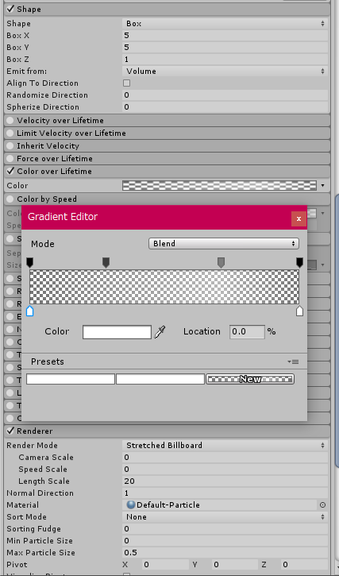Collapse the Renderer module header
Image resolution: width=339 pixels, height=576 pixels.
click(x=167, y=431)
